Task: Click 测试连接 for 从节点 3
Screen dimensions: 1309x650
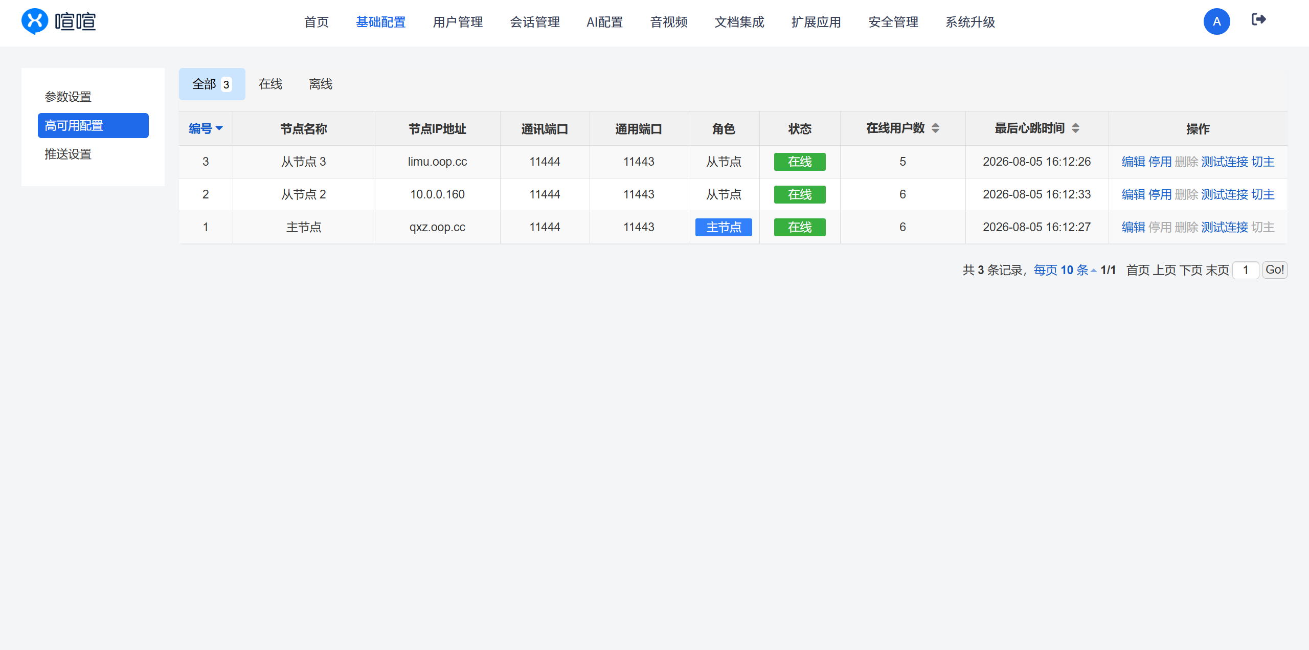Action: (1225, 162)
